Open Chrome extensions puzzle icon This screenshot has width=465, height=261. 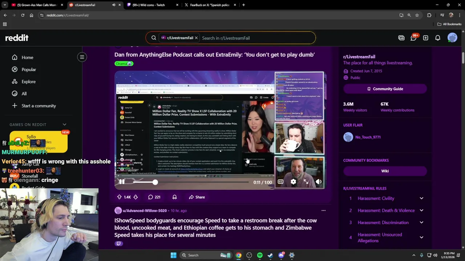pos(429,15)
